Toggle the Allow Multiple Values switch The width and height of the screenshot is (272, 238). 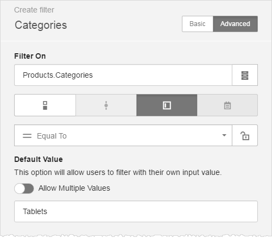tap(24, 189)
